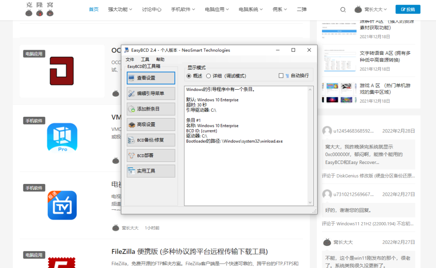Click the "Bootloader的路径" line in EasyBCD
436x268 pixels.
pos(234,141)
